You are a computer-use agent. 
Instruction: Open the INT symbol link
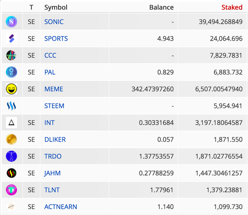(x=49, y=123)
